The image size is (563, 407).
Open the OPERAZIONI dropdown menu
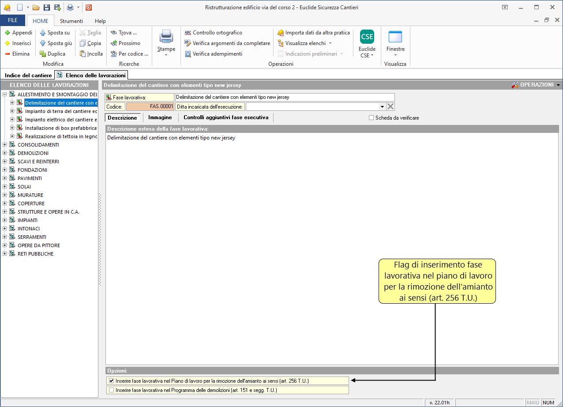tap(536, 85)
